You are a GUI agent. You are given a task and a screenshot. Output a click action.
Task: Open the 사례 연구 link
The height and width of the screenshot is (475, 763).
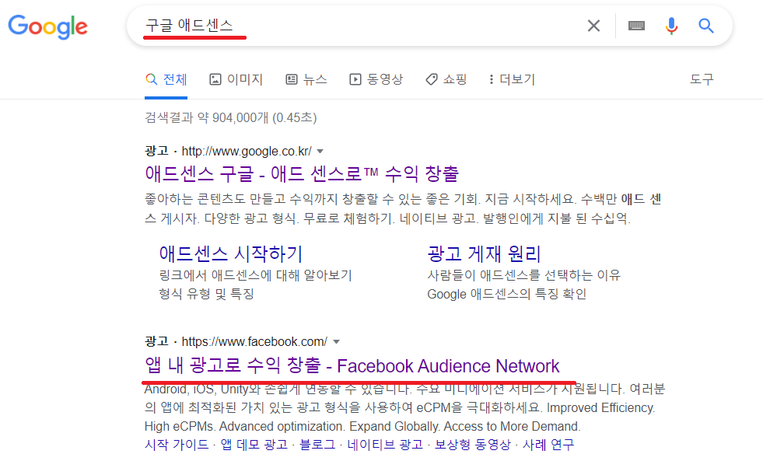[x=548, y=445]
